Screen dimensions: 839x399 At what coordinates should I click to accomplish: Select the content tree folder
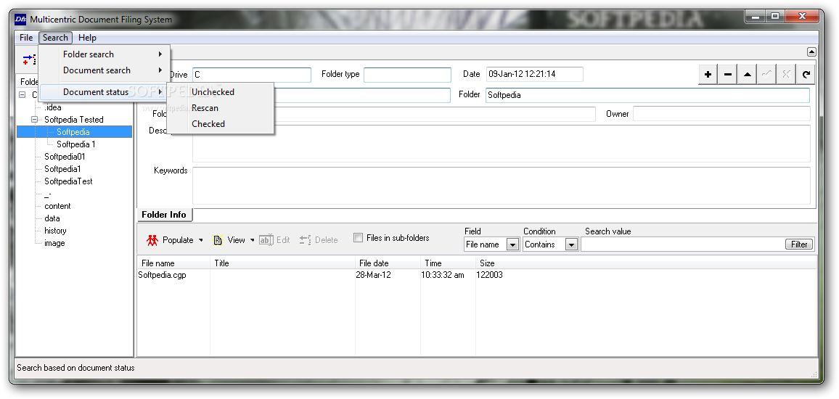57,206
